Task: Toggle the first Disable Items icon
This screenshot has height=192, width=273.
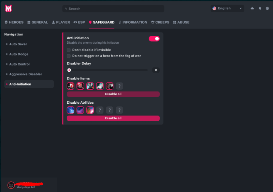Action: pyautogui.click(x=71, y=86)
